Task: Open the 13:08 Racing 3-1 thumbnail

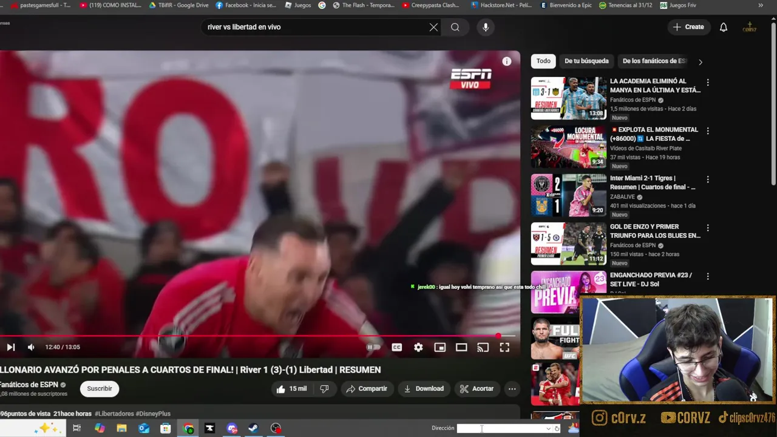Action: (x=569, y=98)
